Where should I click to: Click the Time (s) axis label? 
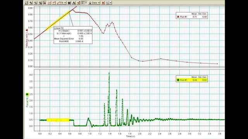[x=131, y=136]
